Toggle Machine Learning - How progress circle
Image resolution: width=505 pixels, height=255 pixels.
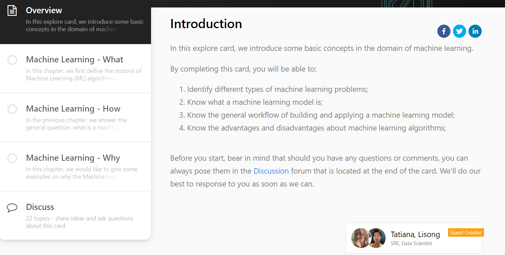(12, 109)
